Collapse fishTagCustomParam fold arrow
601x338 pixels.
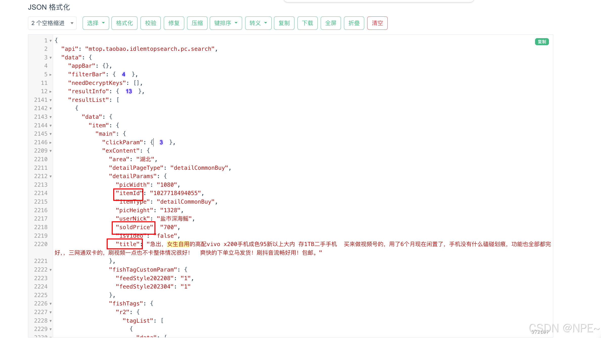(51, 270)
